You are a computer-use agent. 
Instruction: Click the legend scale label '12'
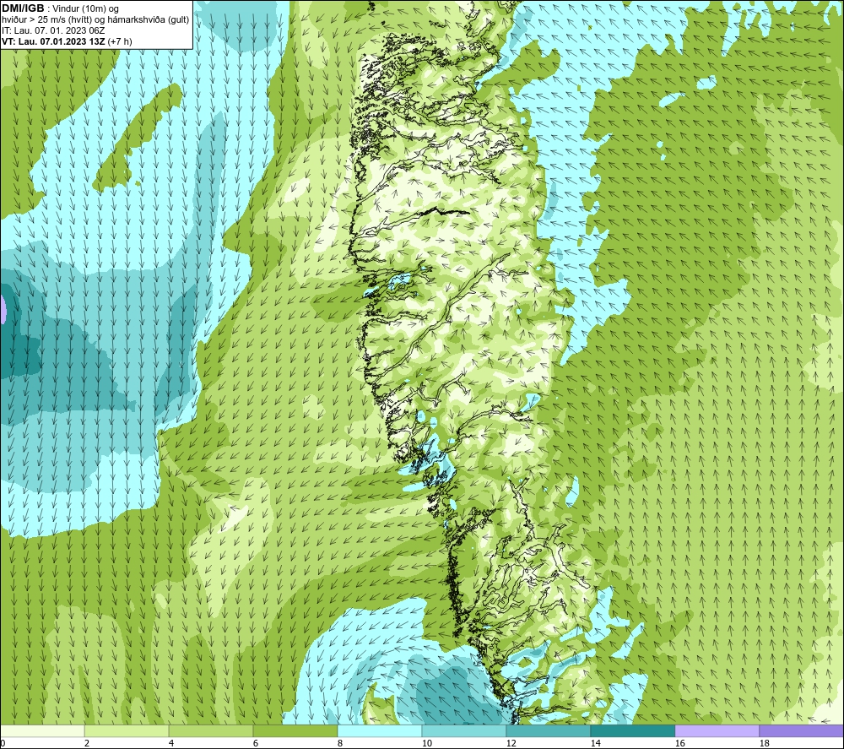pyautogui.click(x=511, y=743)
